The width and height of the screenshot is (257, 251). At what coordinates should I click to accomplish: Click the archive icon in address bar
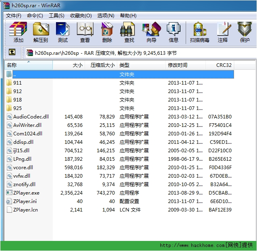point(30,53)
